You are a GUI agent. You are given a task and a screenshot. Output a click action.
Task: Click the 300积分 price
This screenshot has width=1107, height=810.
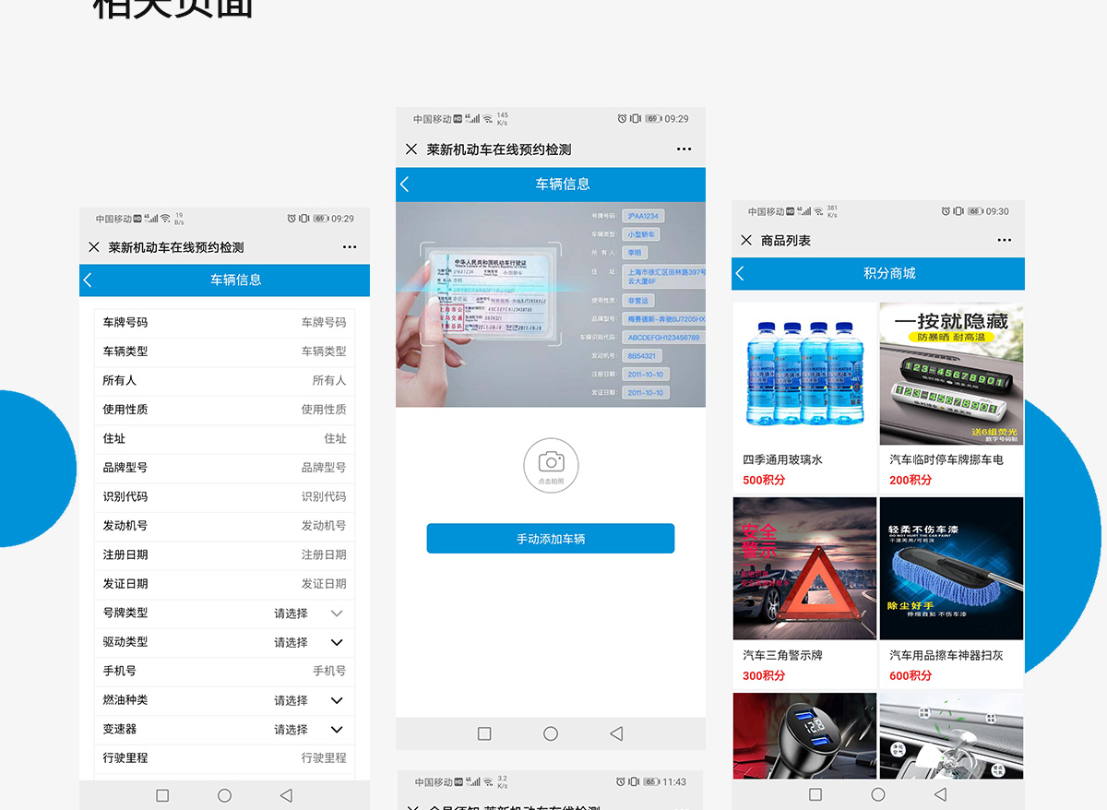point(764,675)
